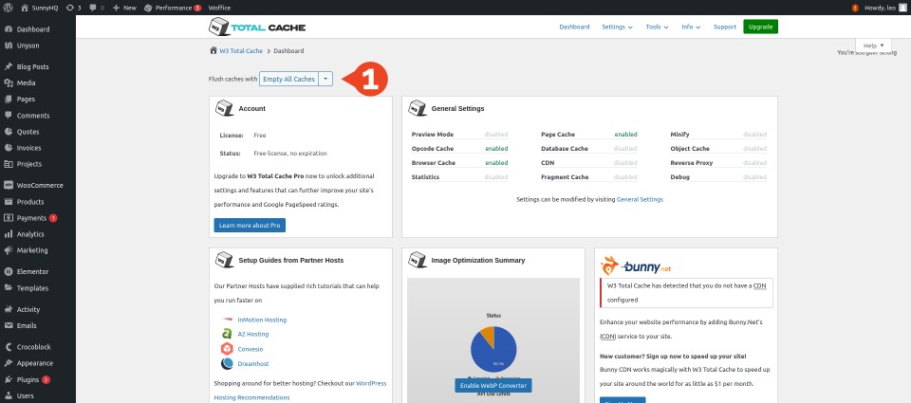This screenshot has height=403, width=911.
Task: Click the Learn more about Pro button
Action: click(x=250, y=225)
